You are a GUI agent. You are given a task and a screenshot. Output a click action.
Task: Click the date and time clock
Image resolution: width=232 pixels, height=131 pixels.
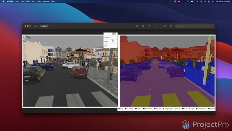[x=223, y=1]
